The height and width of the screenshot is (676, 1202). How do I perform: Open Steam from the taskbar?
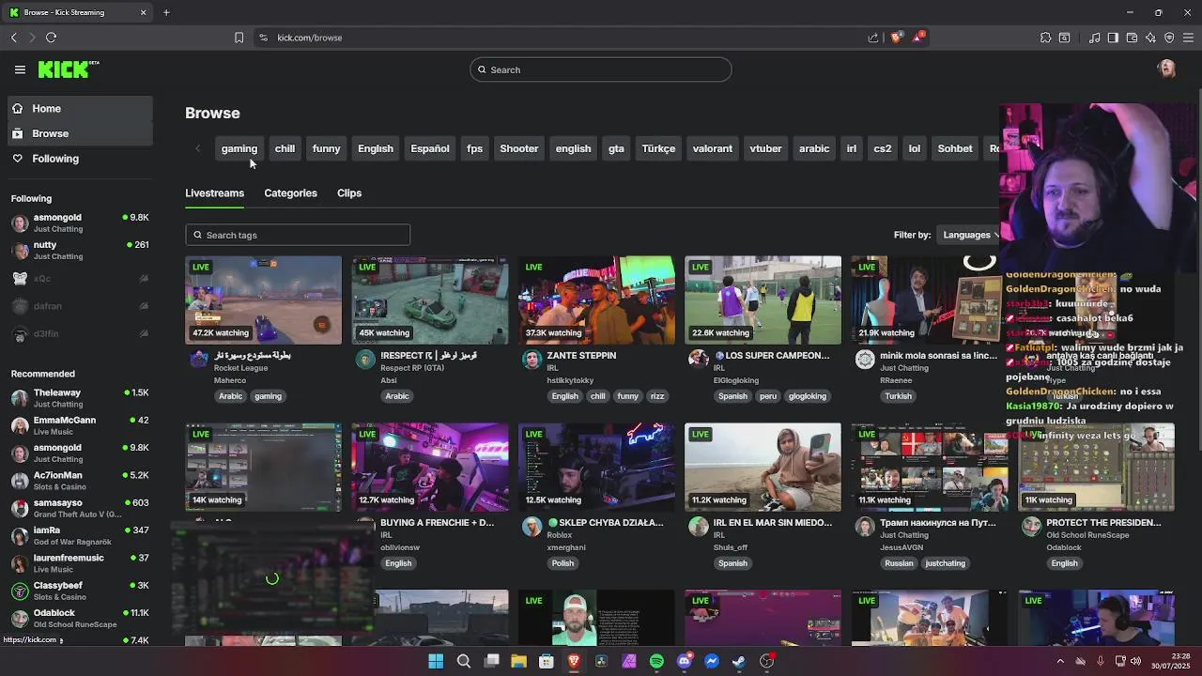coord(739,661)
